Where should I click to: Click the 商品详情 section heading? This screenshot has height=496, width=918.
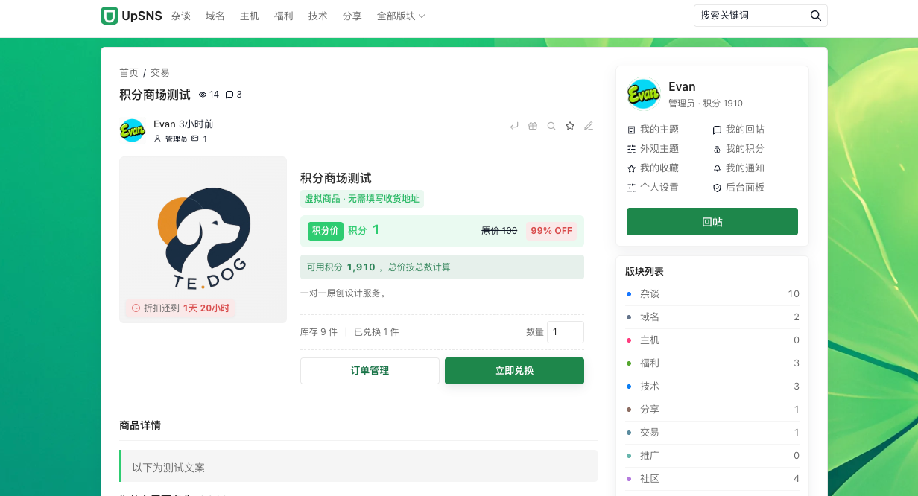coord(140,425)
